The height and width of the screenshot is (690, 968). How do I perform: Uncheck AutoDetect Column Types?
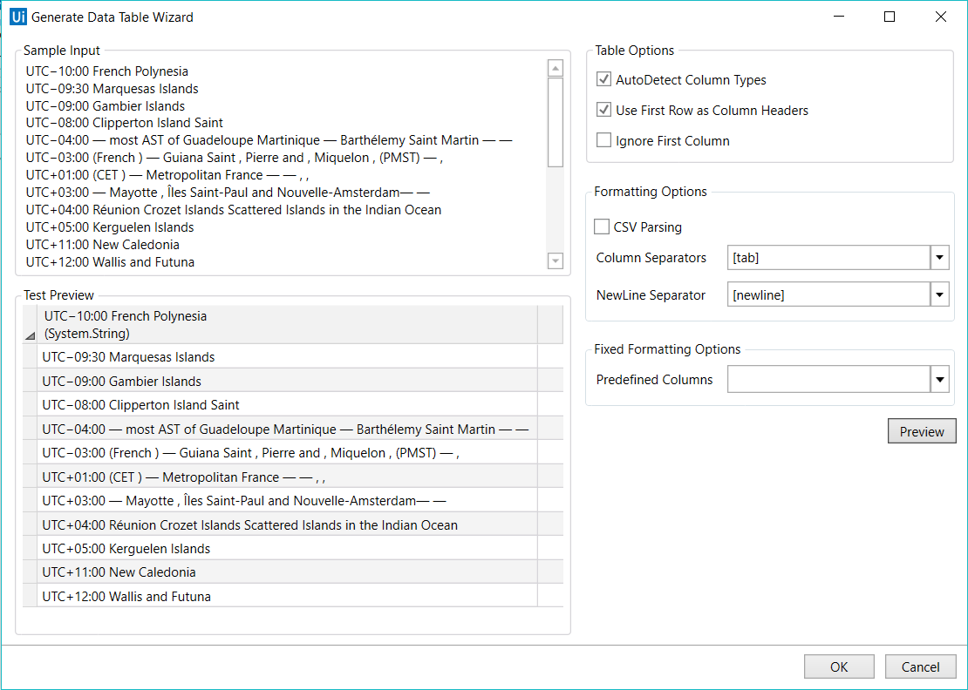(603, 80)
